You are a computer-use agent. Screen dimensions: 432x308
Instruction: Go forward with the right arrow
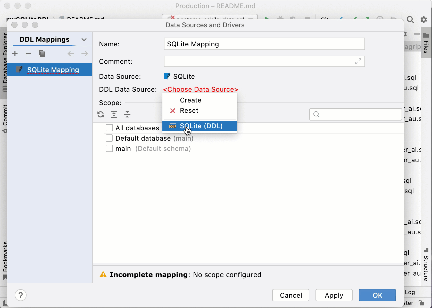coord(85,54)
